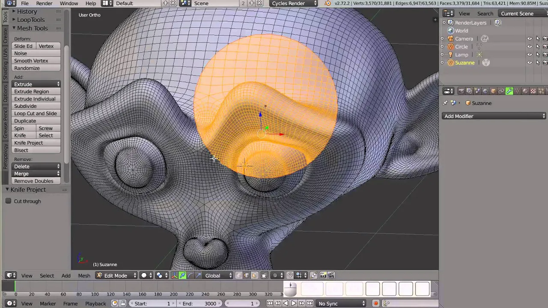
Task: Toggle the snap magnet icon
Action: point(289,275)
